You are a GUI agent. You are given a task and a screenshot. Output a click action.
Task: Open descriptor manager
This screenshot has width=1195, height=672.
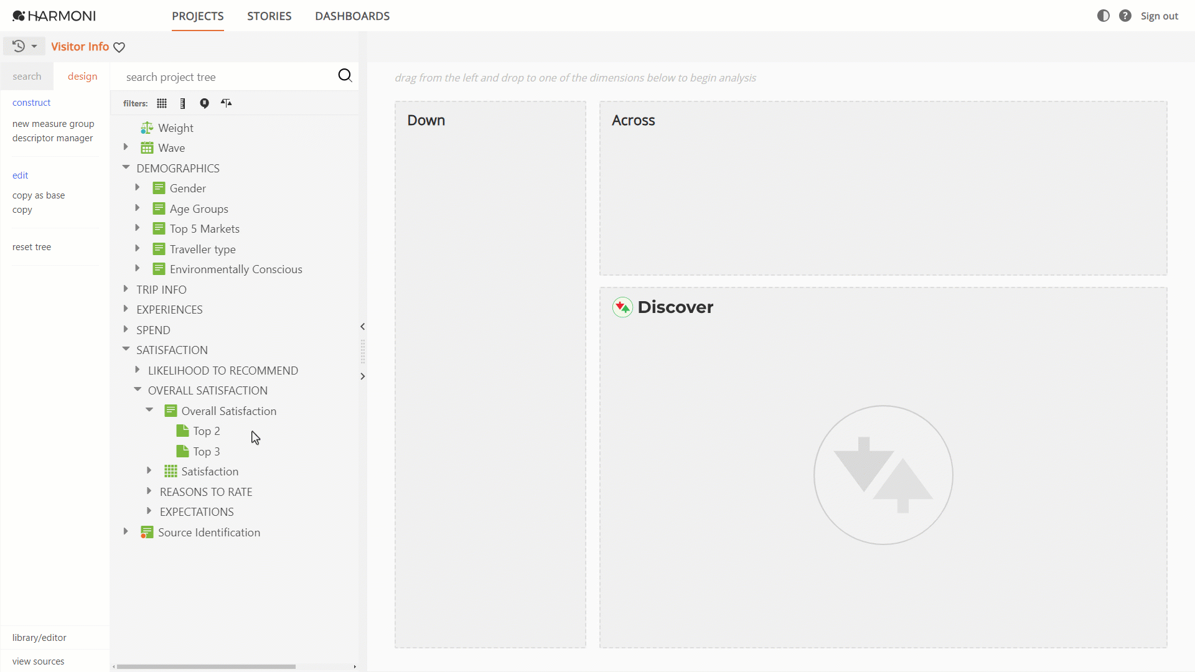pyautogui.click(x=53, y=138)
